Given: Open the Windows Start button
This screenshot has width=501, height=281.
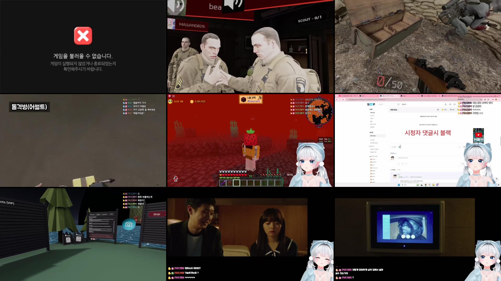Looking at the screenshot, I should (399, 185).
